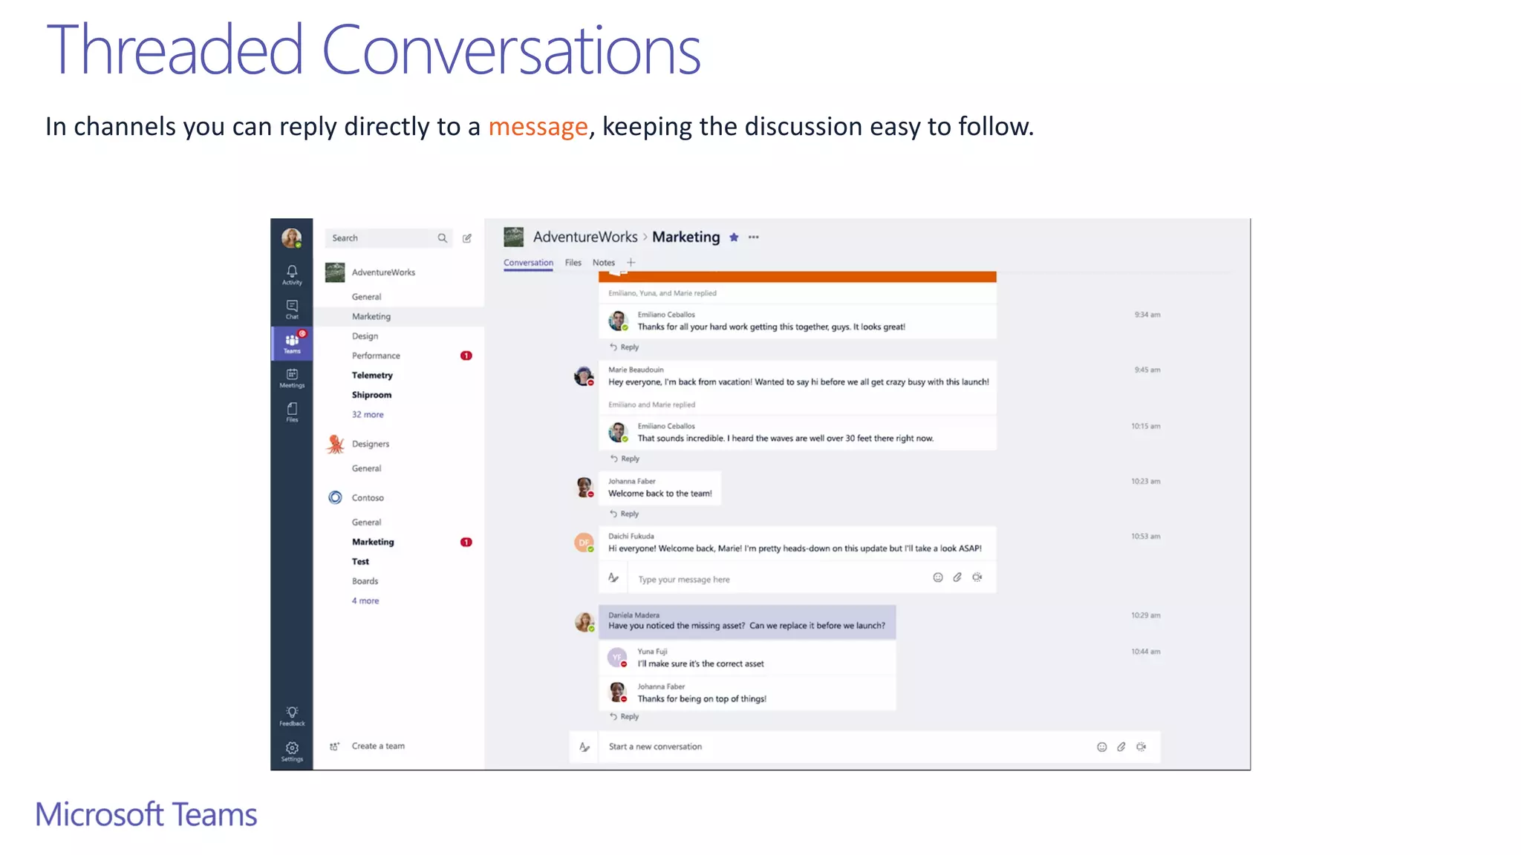Click Daichi Fukuda's orange avatar
Image resolution: width=1521 pixels, height=855 pixels.
click(x=584, y=543)
